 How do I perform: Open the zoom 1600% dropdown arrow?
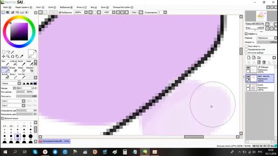pos(86,13)
